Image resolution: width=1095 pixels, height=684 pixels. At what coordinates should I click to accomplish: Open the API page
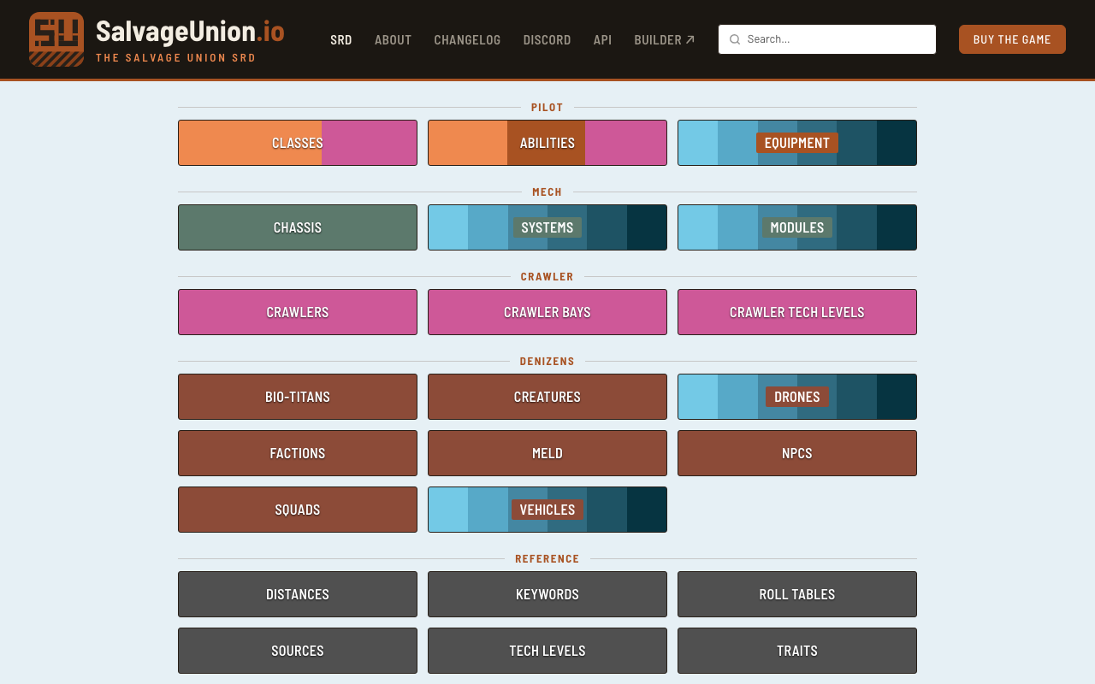click(602, 39)
